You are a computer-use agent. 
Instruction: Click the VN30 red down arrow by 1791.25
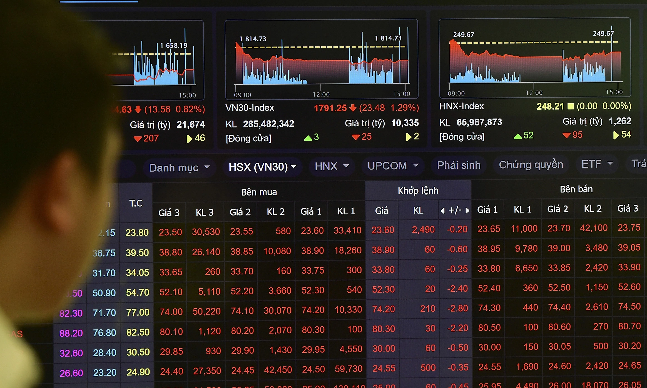[x=353, y=108]
